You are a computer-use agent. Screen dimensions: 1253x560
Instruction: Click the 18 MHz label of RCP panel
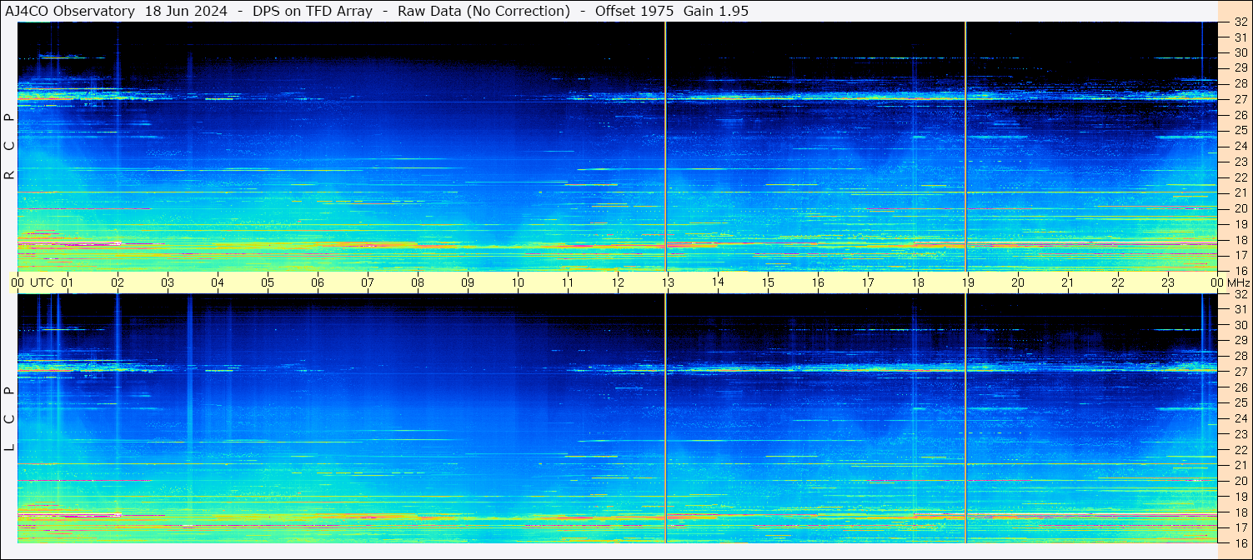point(1240,240)
